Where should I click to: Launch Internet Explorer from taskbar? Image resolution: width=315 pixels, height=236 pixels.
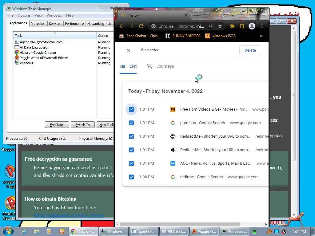(x=24, y=231)
